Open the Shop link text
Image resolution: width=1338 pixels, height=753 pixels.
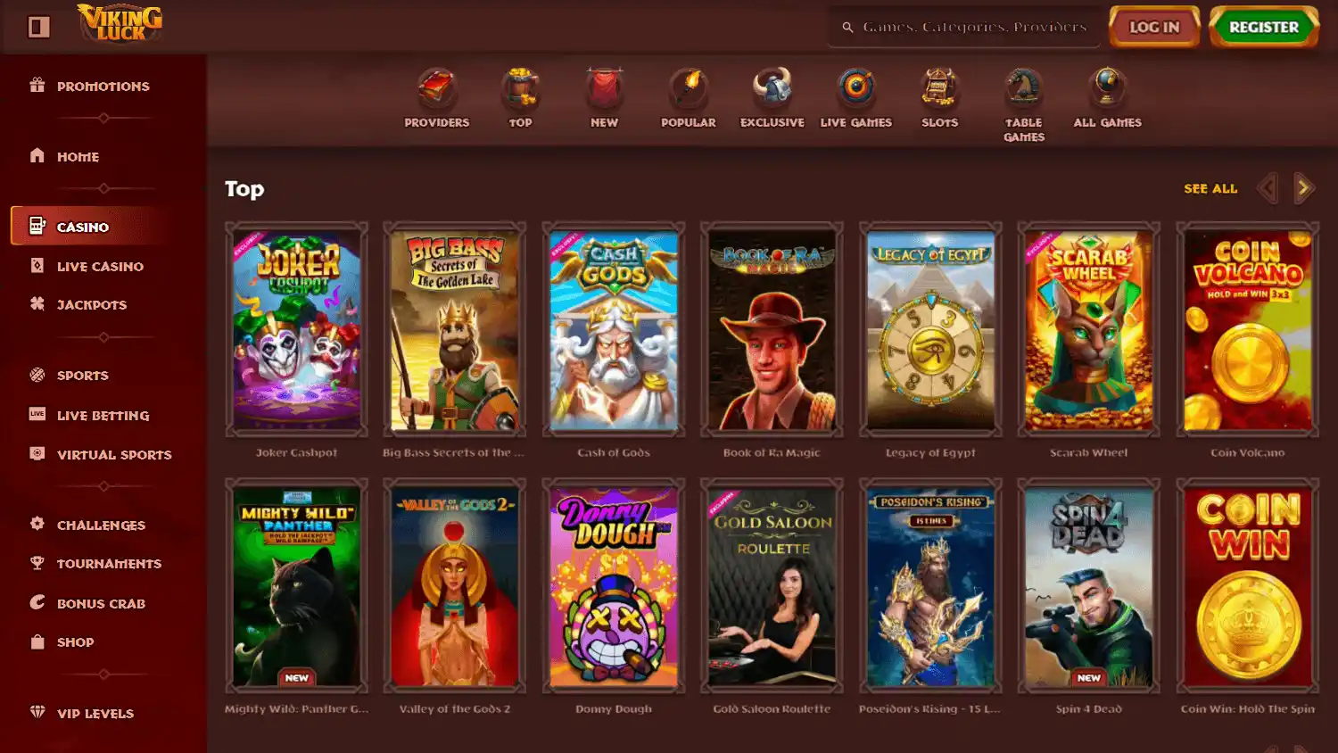75,642
